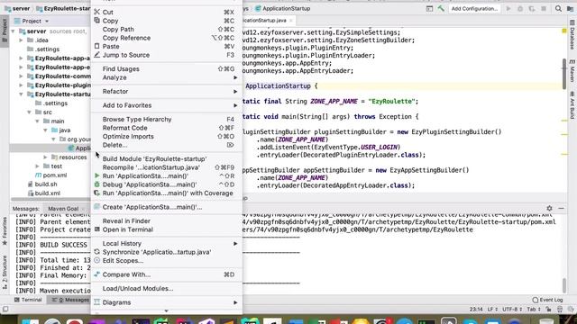This screenshot has height=324, width=577.
Task: Collapse the server root node
Action: pyautogui.click(x=14, y=31)
